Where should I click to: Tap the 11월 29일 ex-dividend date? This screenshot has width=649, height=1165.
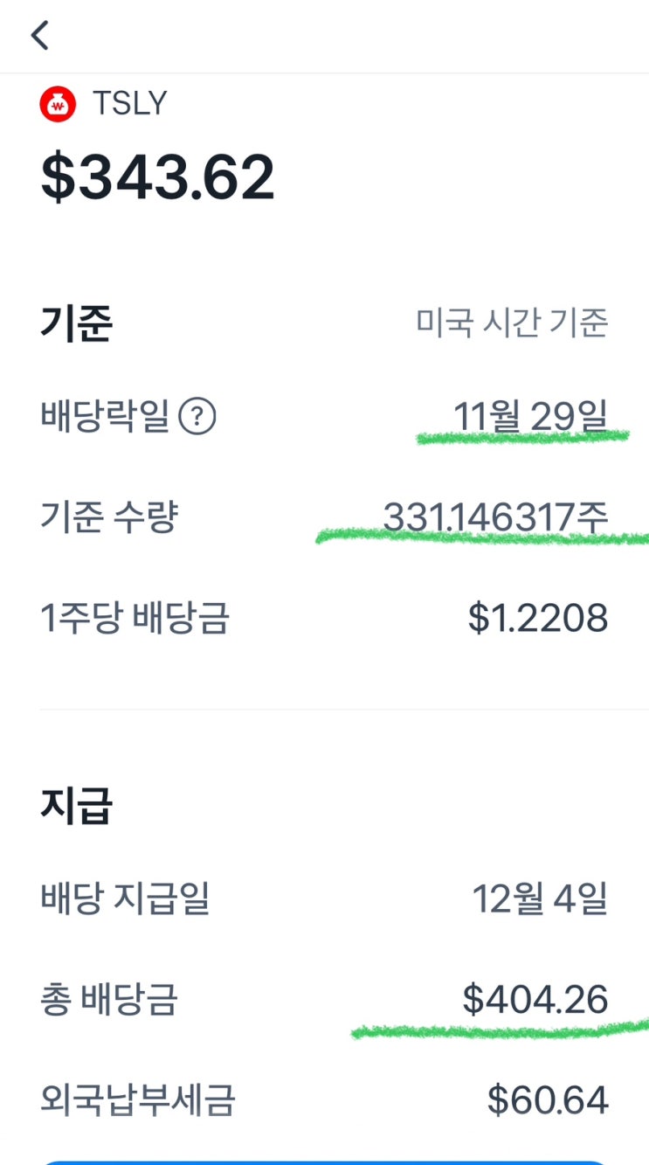(530, 416)
